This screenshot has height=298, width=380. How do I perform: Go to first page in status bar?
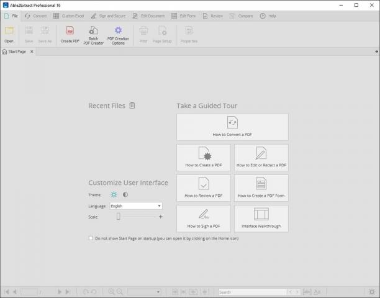point(7,292)
